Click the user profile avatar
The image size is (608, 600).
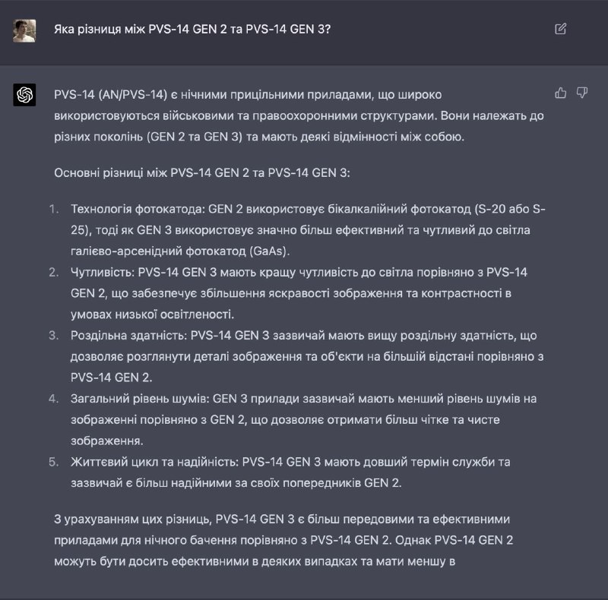(x=24, y=30)
